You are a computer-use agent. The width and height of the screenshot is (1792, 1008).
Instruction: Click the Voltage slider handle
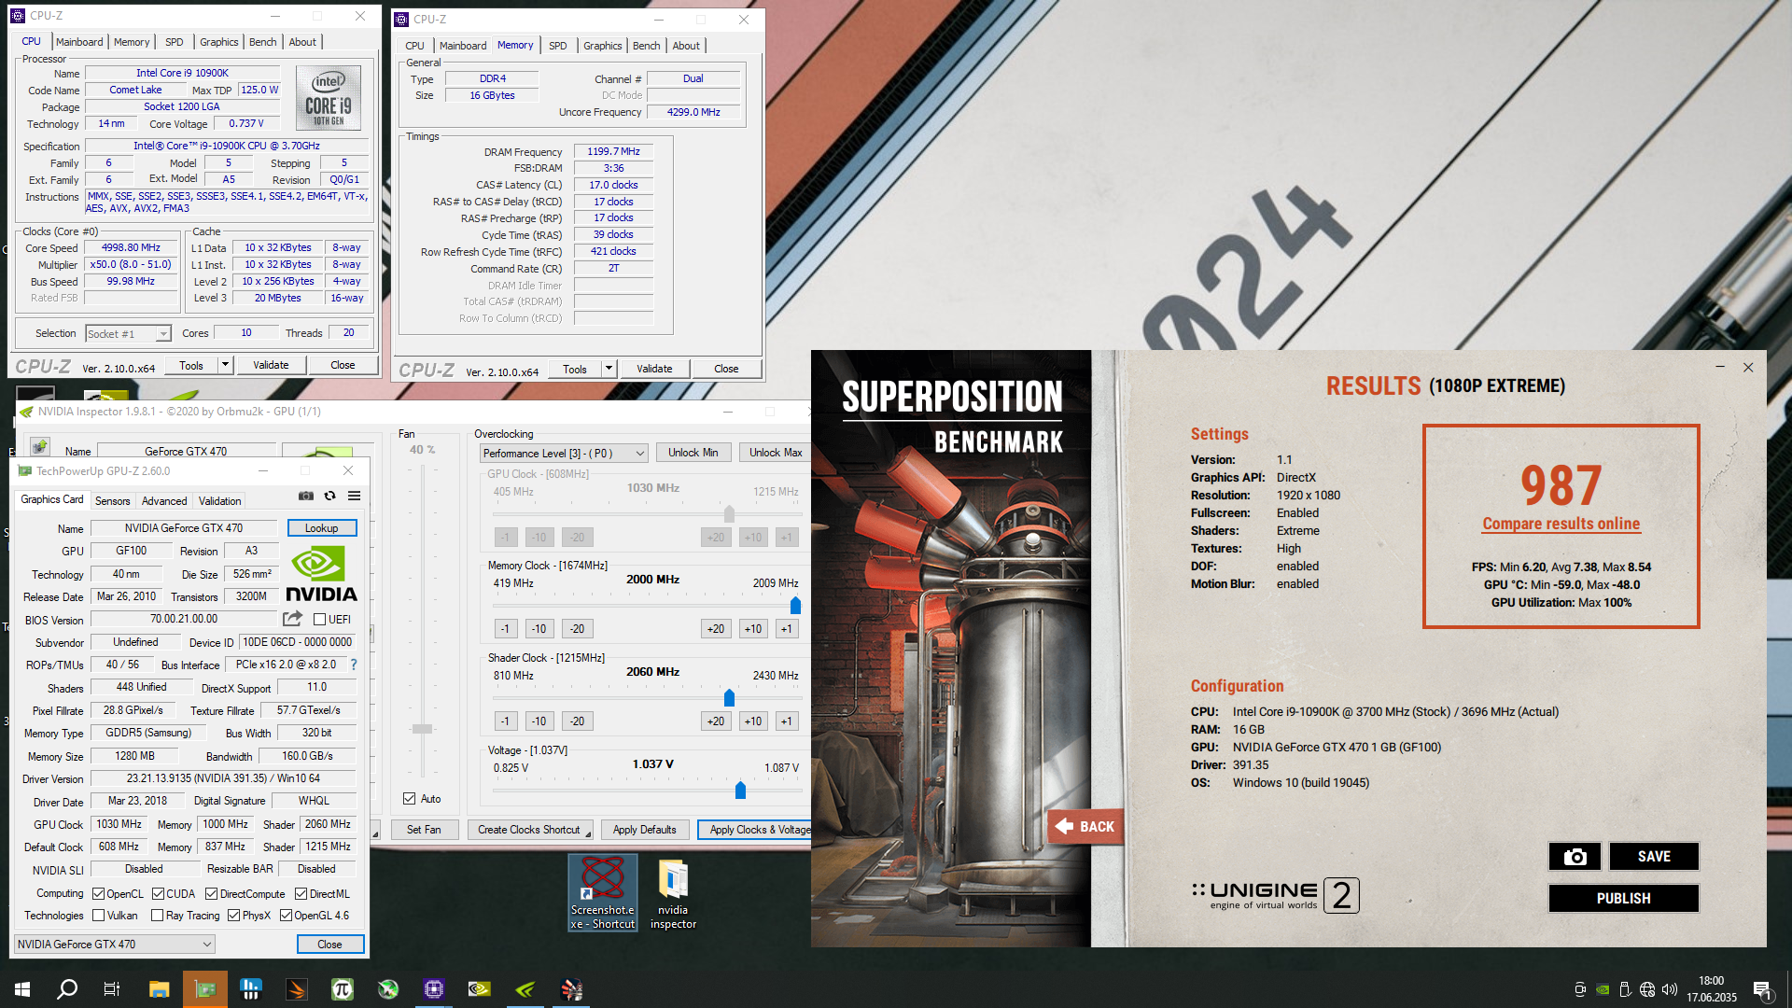[740, 790]
